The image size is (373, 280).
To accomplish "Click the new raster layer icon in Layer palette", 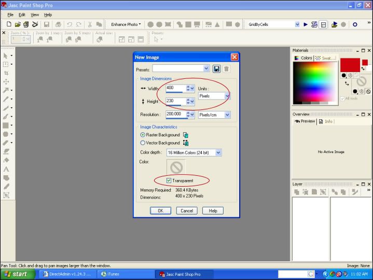I will click(297, 192).
